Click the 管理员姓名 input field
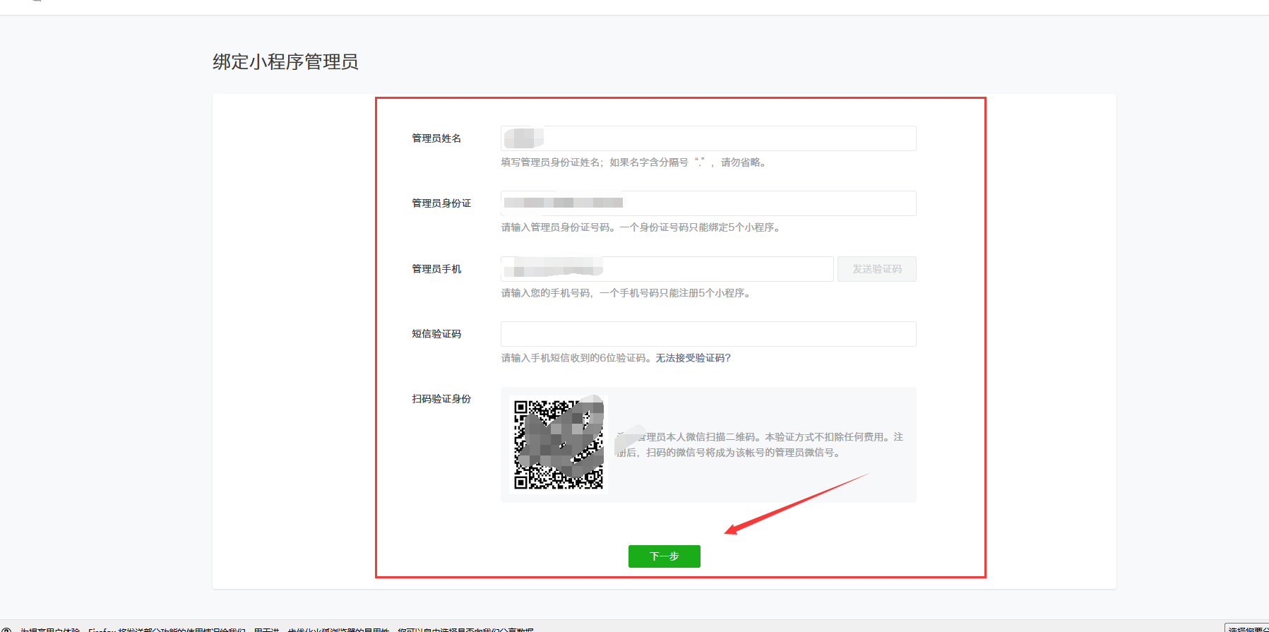The image size is (1269, 632). click(708, 138)
